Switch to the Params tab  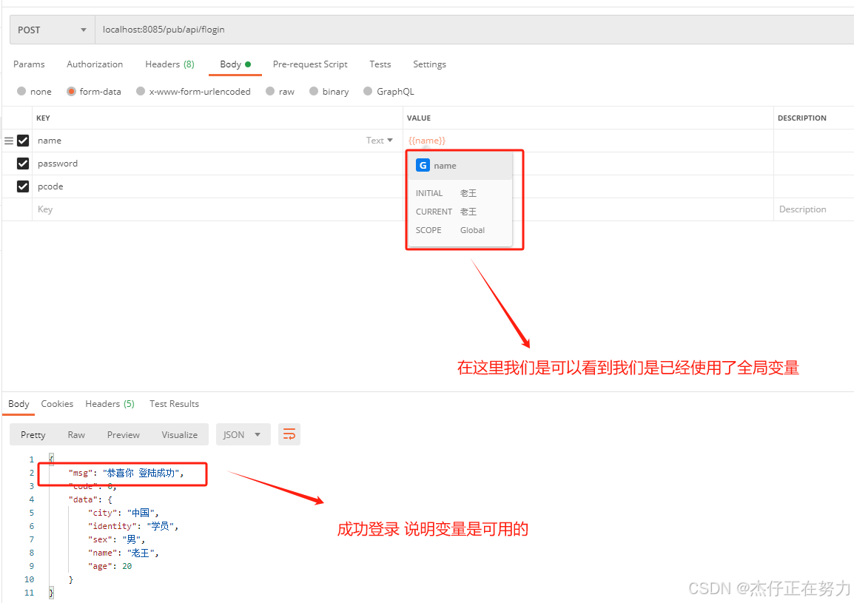(29, 64)
